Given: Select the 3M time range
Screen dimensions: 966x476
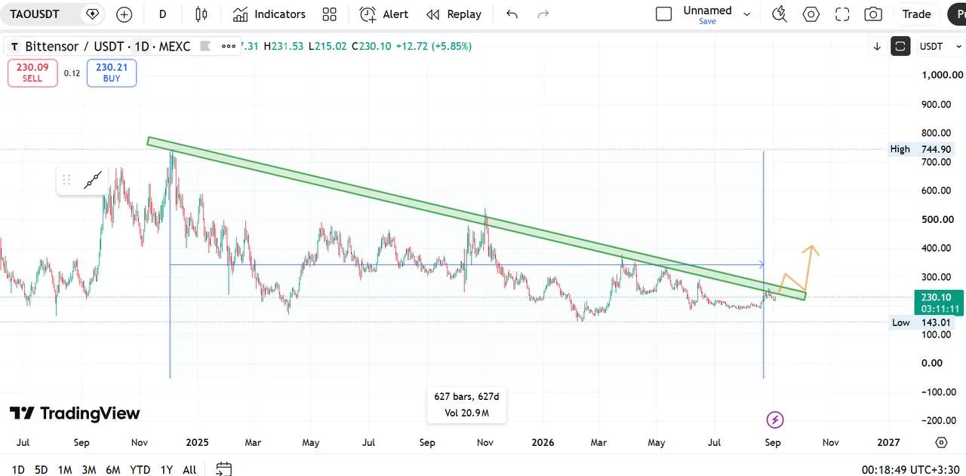Looking at the screenshot, I should click(x=89, y=469).
